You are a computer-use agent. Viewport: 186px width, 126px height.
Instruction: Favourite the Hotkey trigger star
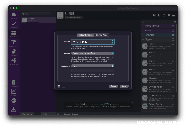pyautogui.click(x=173, y=44)
